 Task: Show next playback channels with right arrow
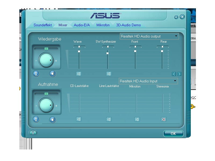(x=179, y=74)
